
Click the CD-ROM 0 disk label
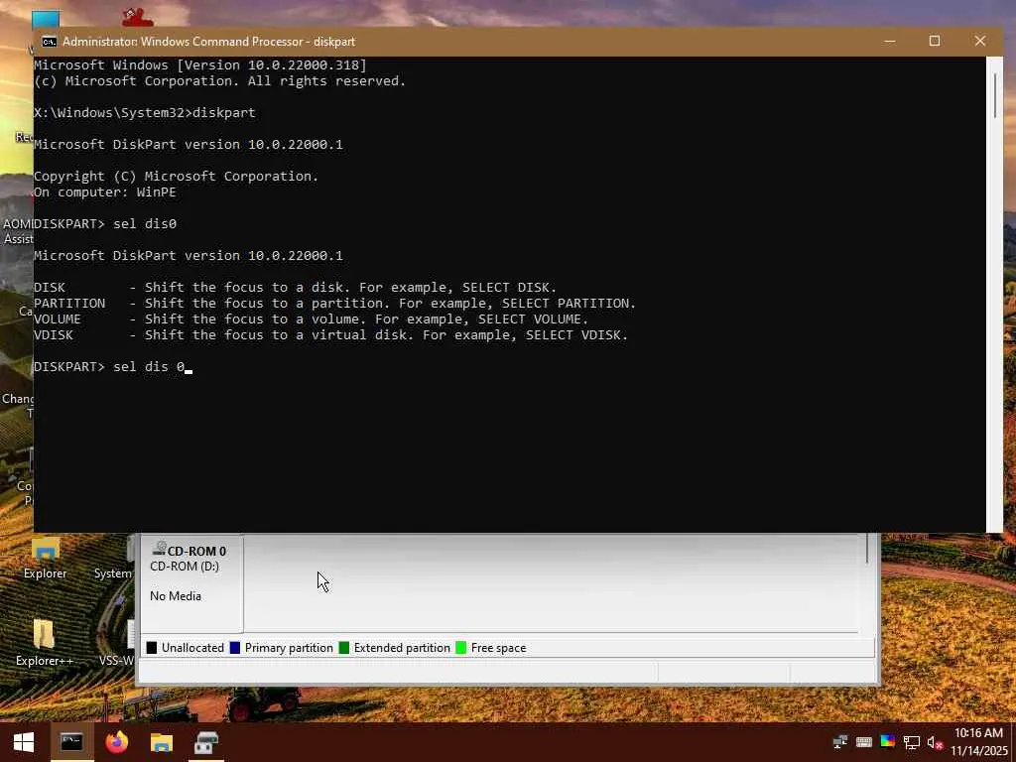pyautogui.click(x=196, y=551)
